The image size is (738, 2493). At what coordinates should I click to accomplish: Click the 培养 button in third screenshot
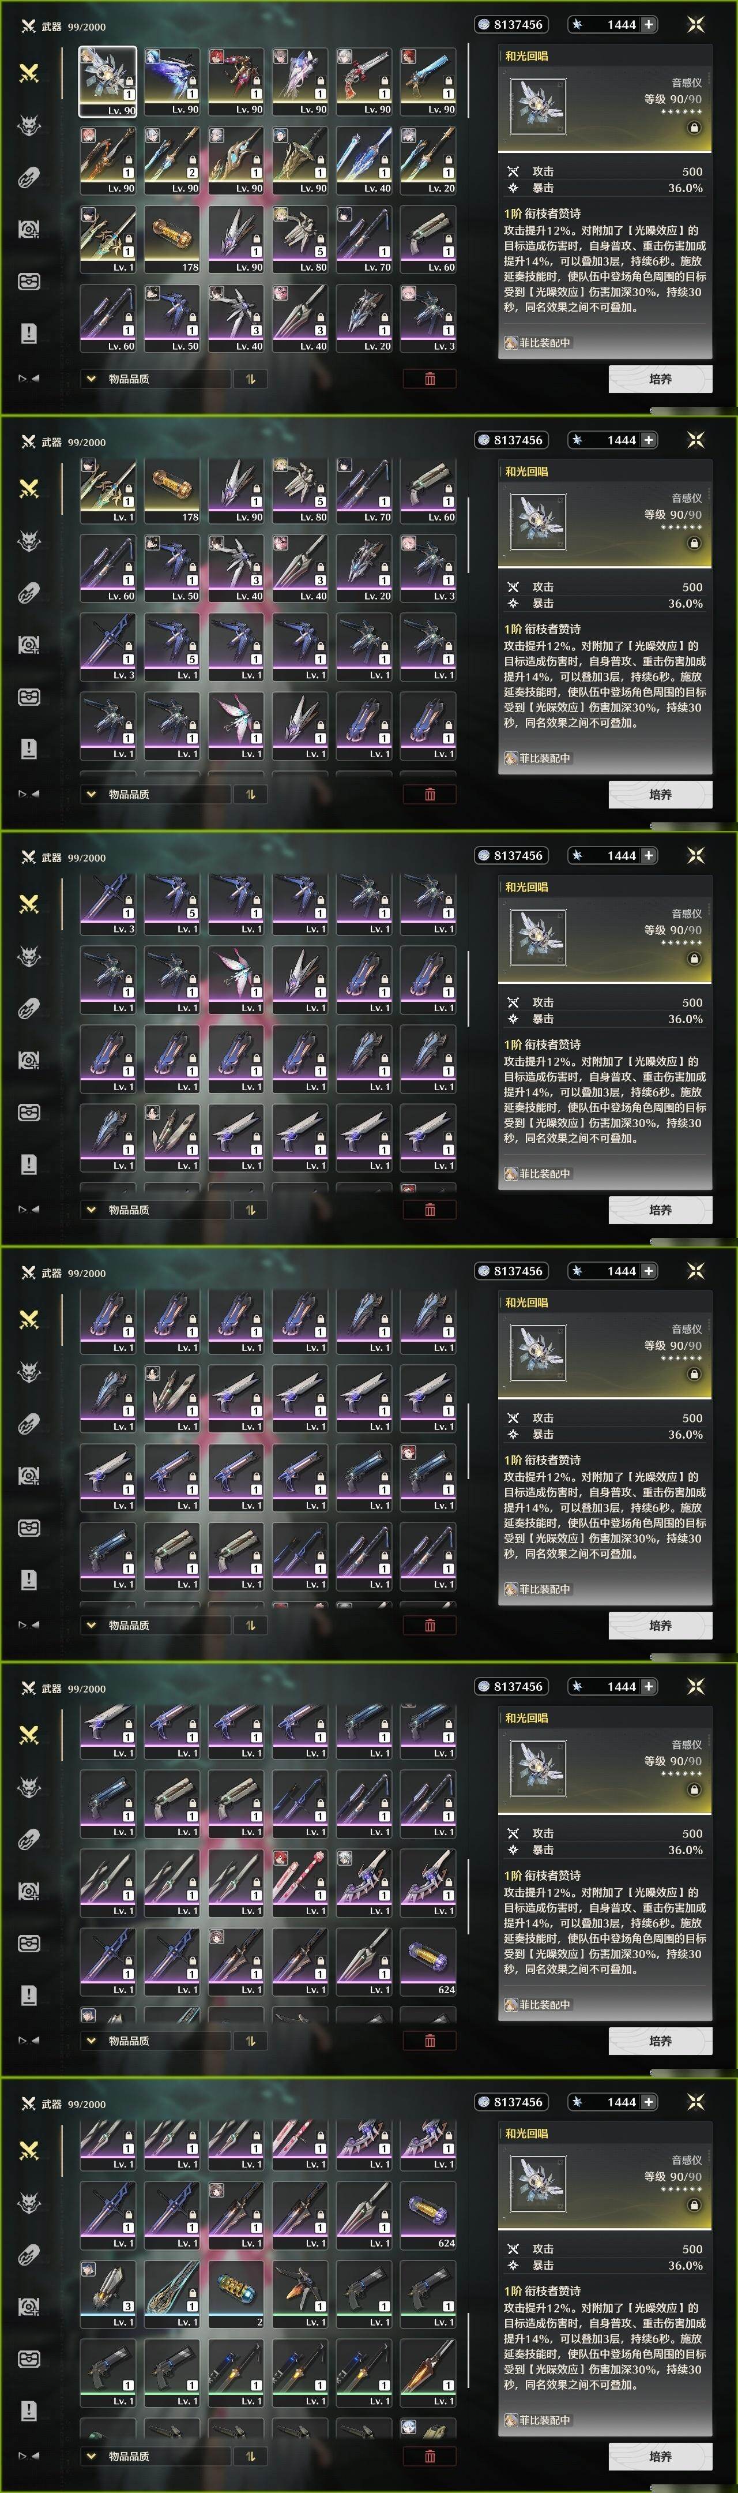click(661, 1210)
